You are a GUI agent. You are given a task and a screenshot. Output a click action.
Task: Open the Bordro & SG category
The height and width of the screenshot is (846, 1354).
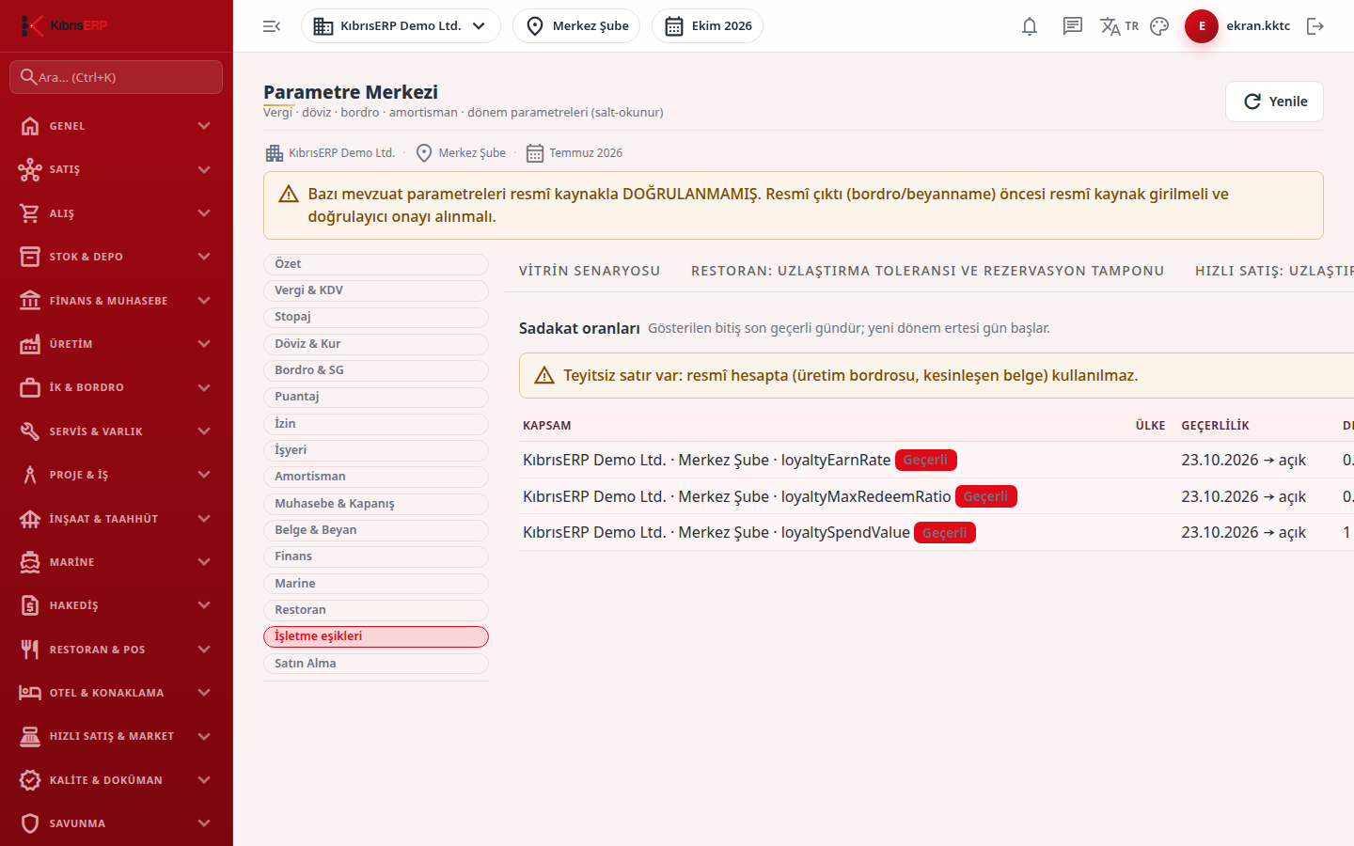376,370
